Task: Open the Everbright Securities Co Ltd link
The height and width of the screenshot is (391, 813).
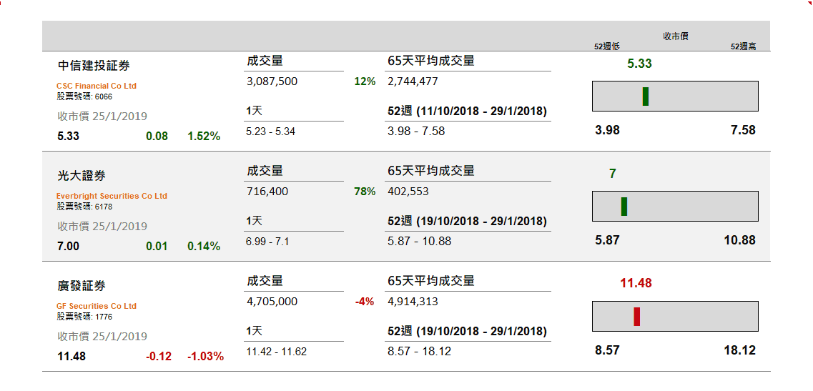Action: pos(112,196)
